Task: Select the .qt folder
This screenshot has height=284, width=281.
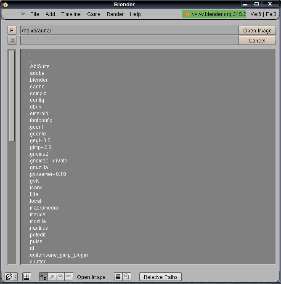Action: click(x=32, y=248)
